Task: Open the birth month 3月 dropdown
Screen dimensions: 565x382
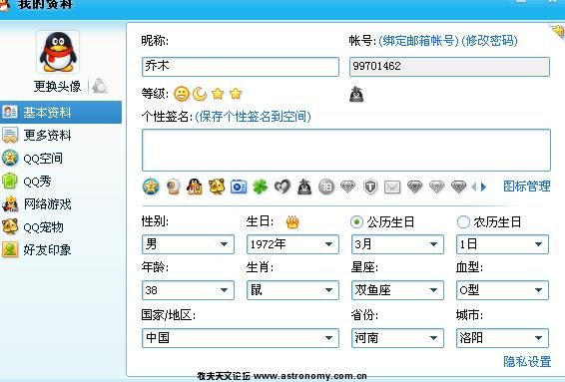Action: 397,244
